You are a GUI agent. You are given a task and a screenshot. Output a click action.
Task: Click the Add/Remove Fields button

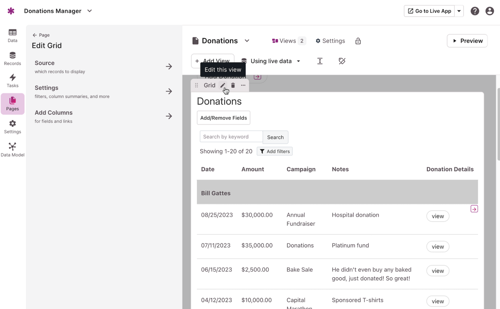click(x=223, y=118)
